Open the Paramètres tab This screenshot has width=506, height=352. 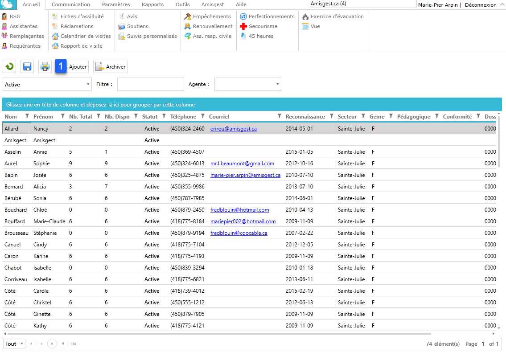tap(116, 4)
